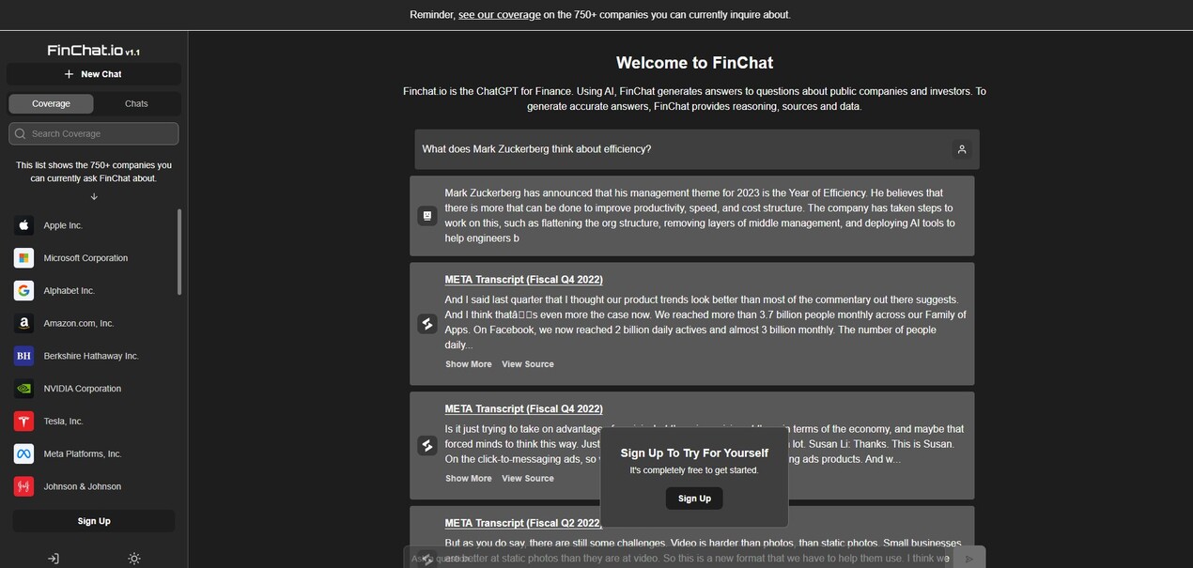Open the Alphabet Inc. icon

pos(23,291)
